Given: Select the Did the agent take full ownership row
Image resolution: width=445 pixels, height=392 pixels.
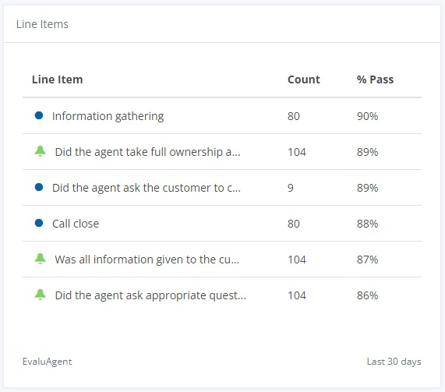Looking at the screenshot, I should click(x=222, y=152).
